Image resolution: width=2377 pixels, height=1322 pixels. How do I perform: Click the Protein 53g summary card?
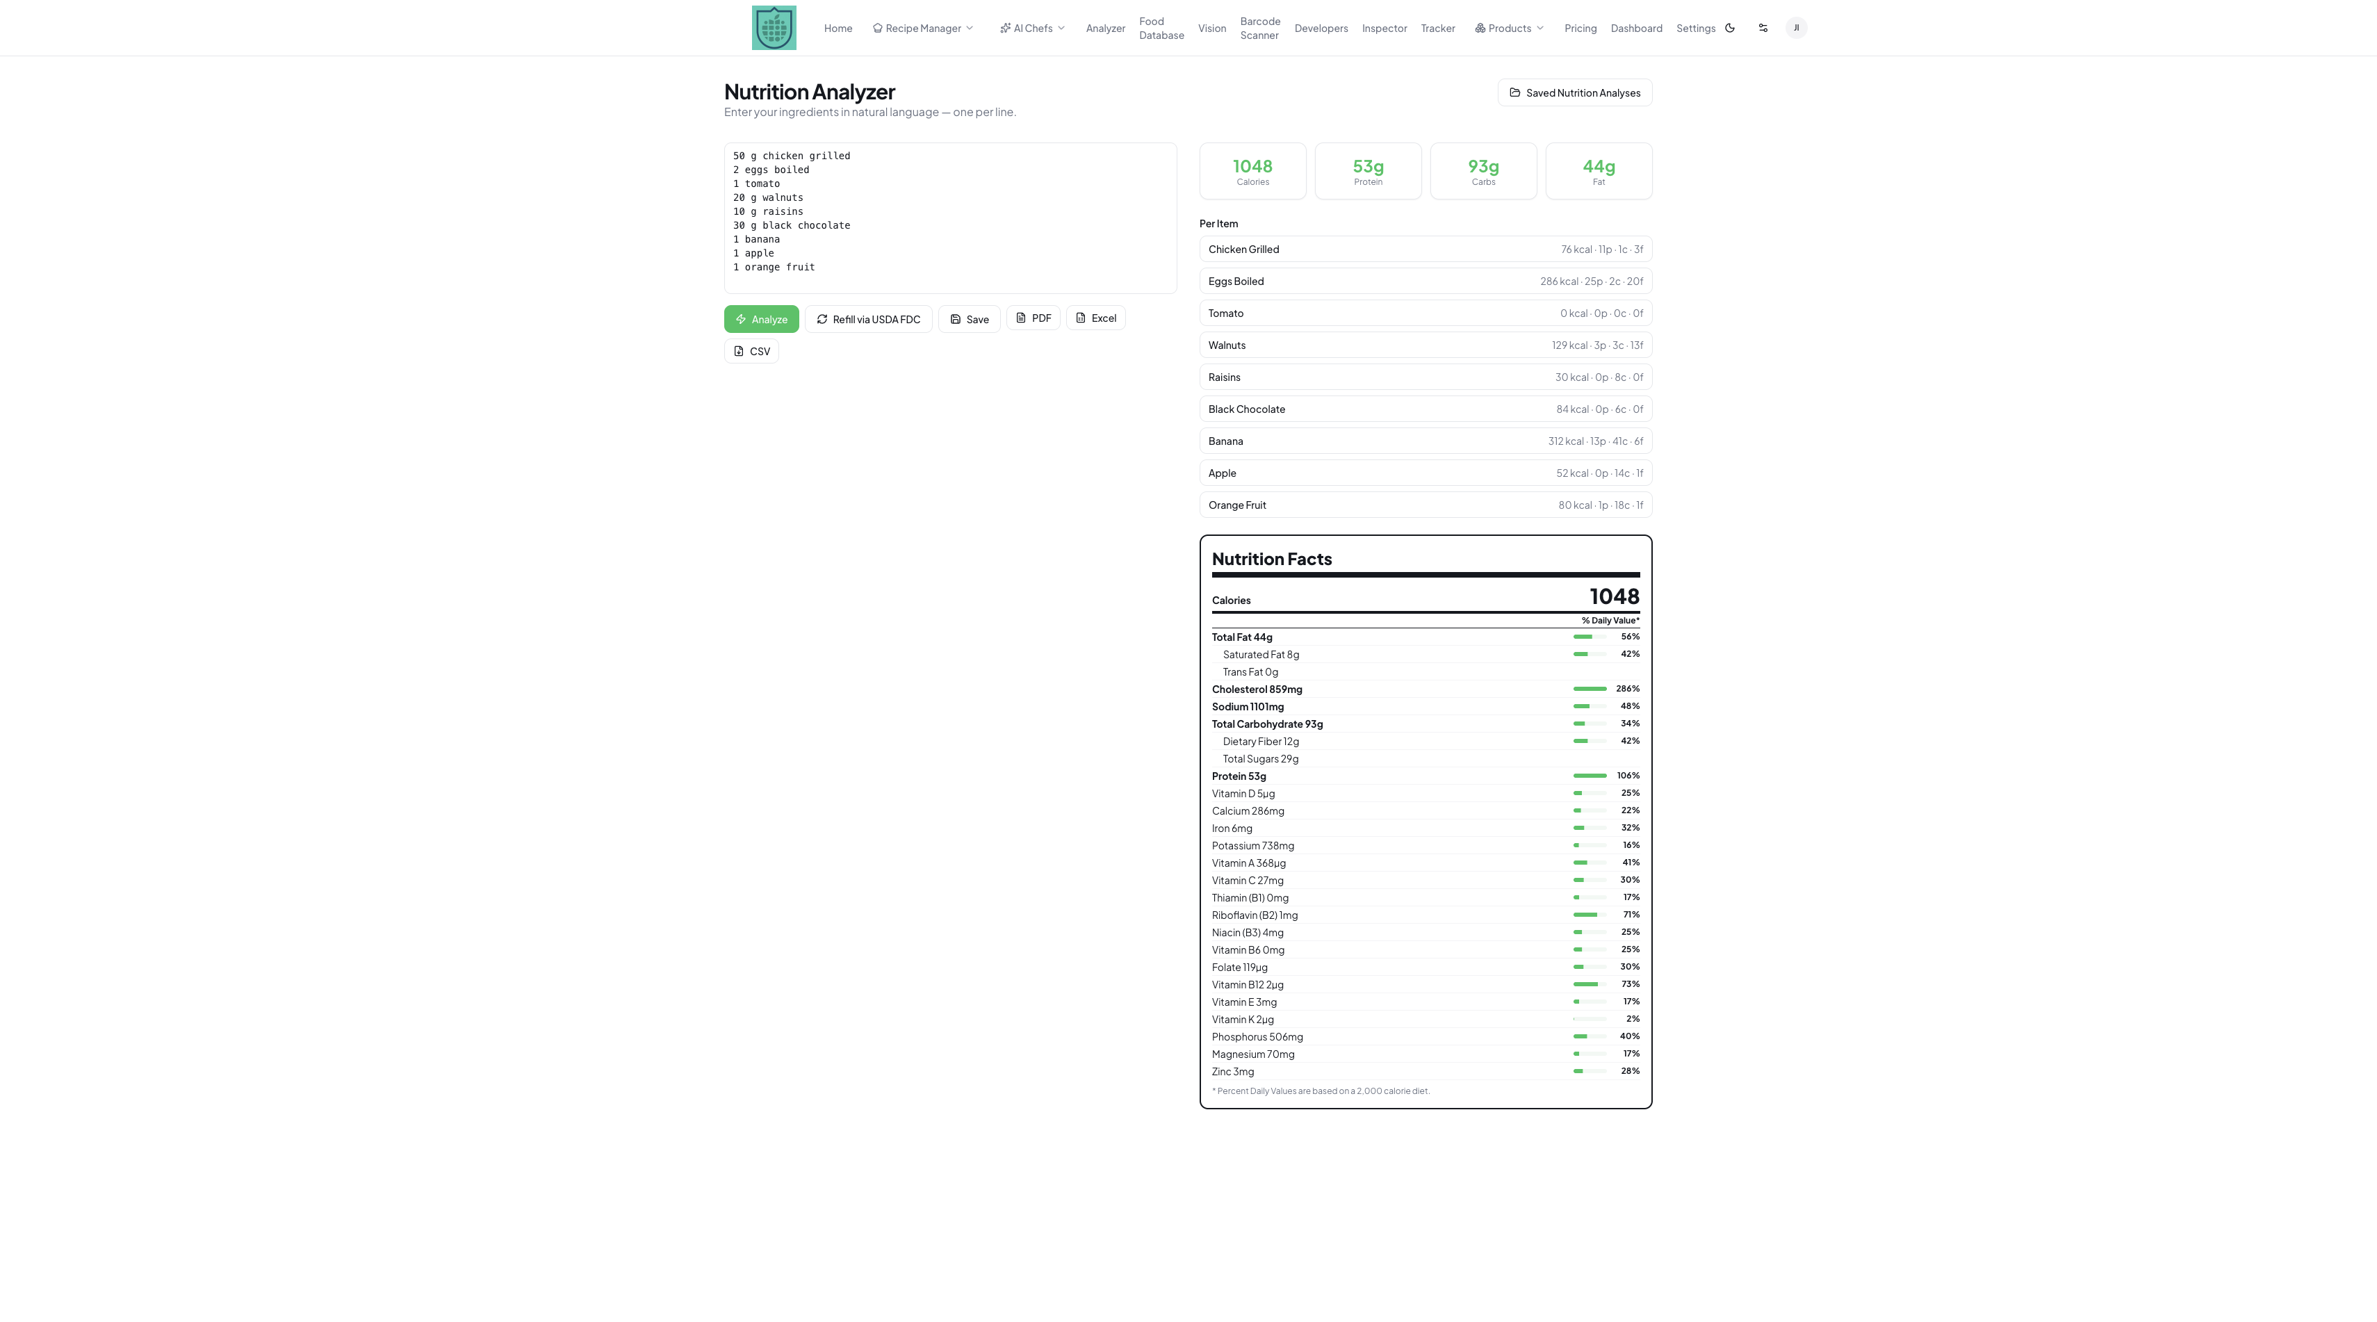1368,171
